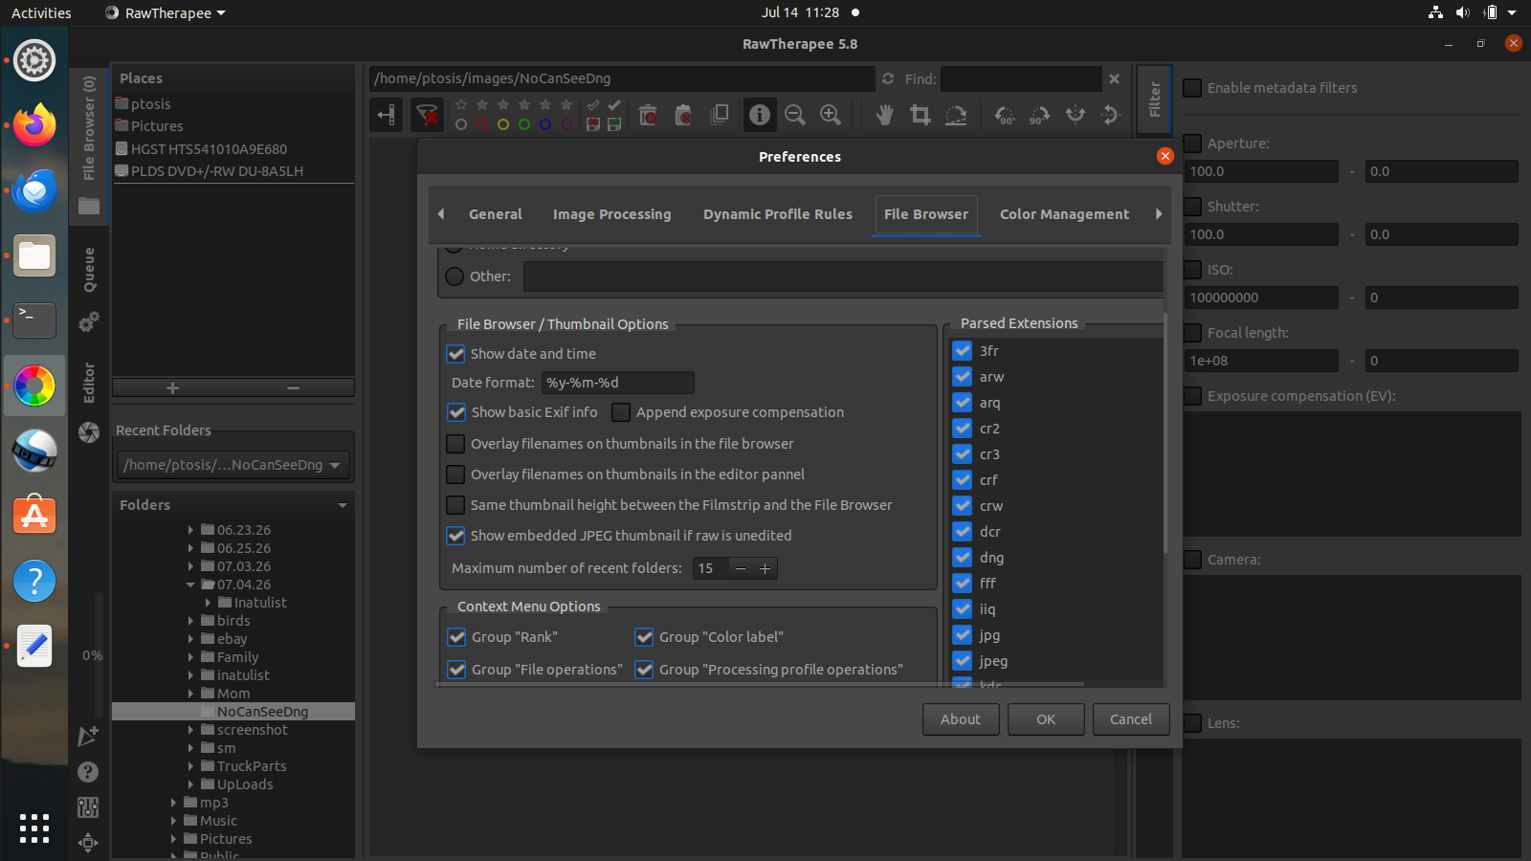Show trash contents icon
The height and width of the screenshot is (861, 1531).
(x=648, y=116)
